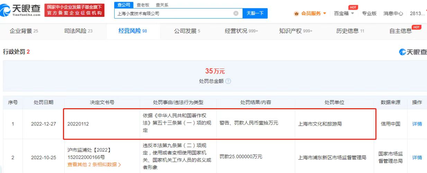Click the 行政处罚 section heading
Screen dimensions: 427x173
tap(16, 52)
